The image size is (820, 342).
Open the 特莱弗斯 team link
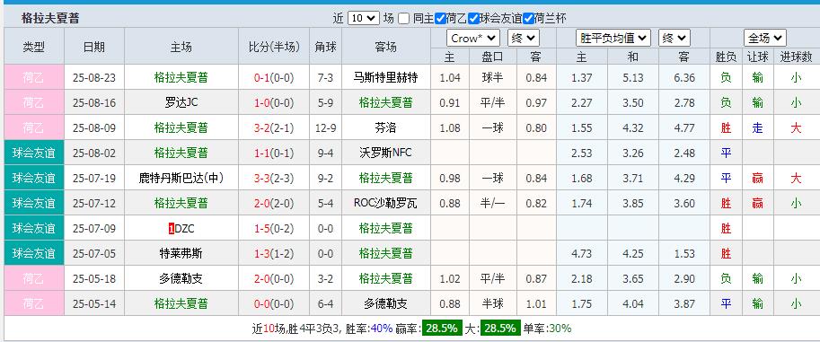tap(181, 254)
